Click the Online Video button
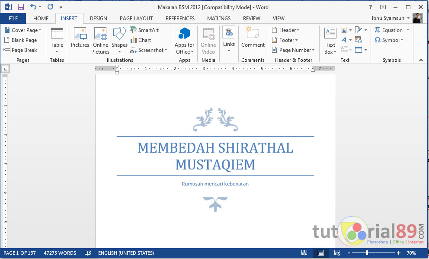This screenshot has width=429, height=259. tap(208, 41)
